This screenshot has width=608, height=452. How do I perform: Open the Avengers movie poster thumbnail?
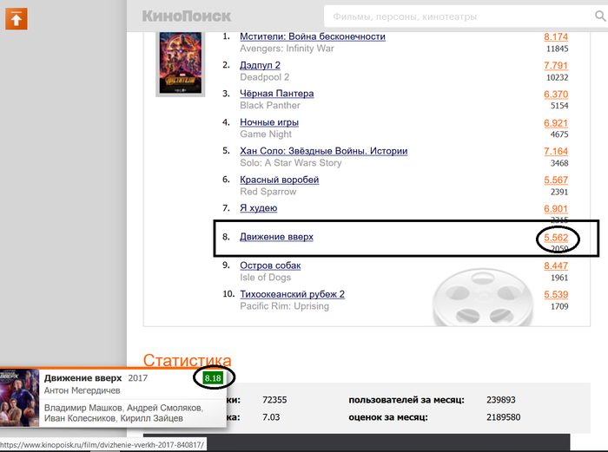(181, 63)
